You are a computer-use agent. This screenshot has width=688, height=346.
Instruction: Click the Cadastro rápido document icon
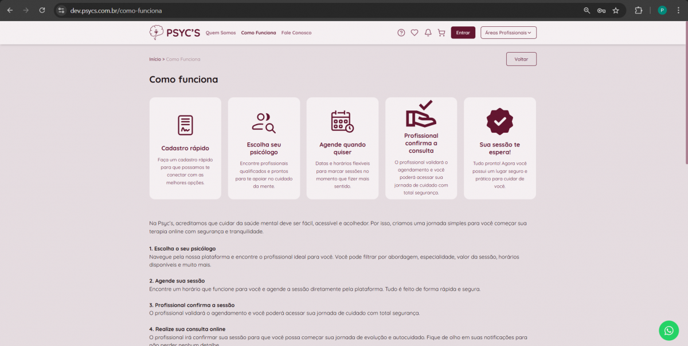tap(185, 125)
